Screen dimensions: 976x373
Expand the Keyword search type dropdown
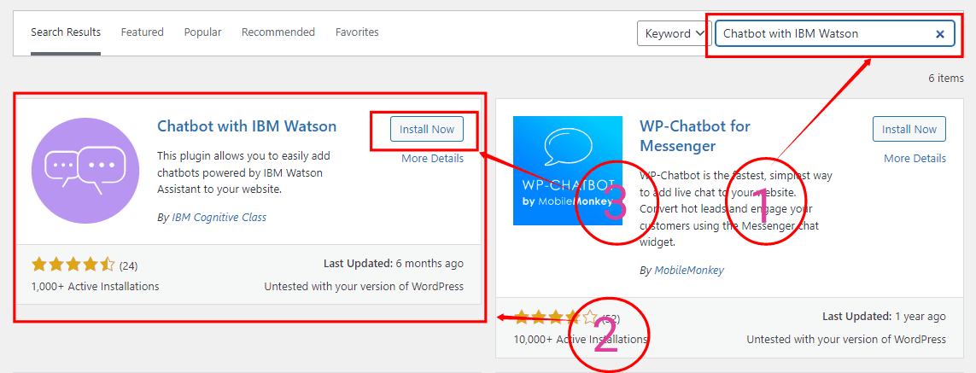coord(673,33)
